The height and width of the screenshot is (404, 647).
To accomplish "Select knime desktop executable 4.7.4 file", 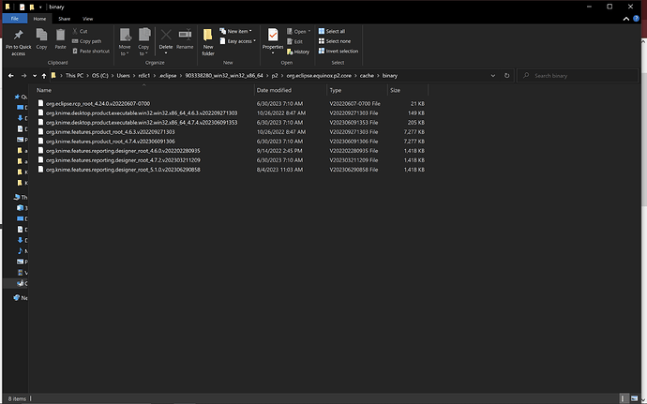I will [142, 123].
